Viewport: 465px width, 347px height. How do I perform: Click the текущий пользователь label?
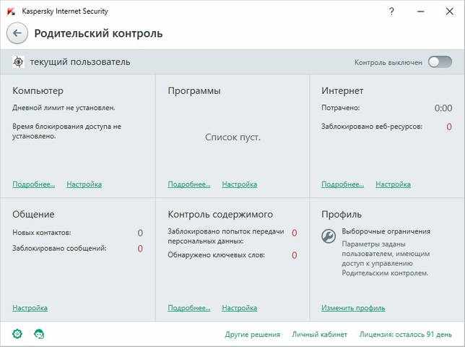pyautogui.click(x=80, y=62)
